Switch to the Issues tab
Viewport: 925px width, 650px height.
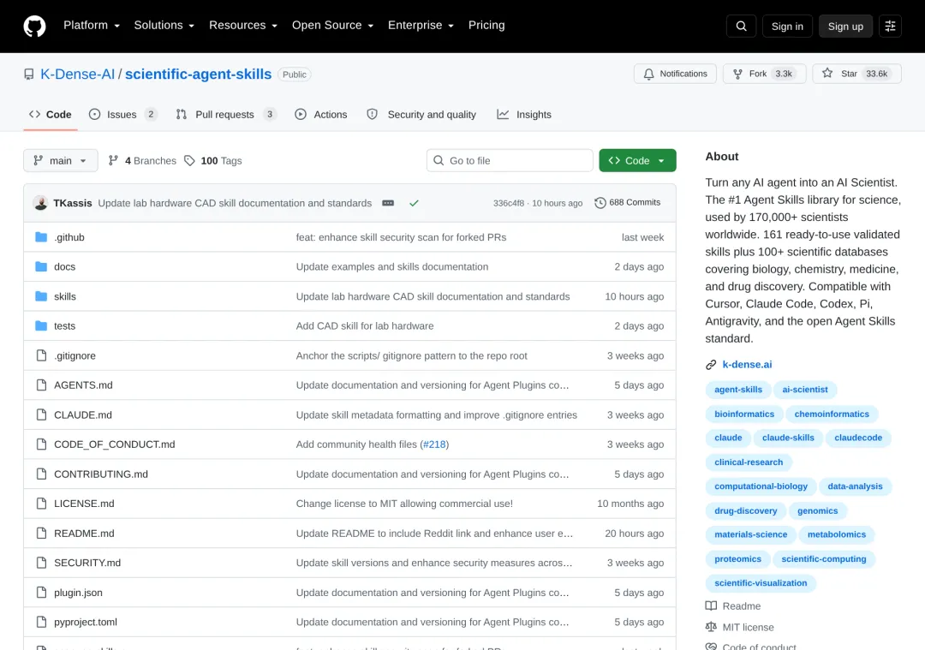point(122,115)
